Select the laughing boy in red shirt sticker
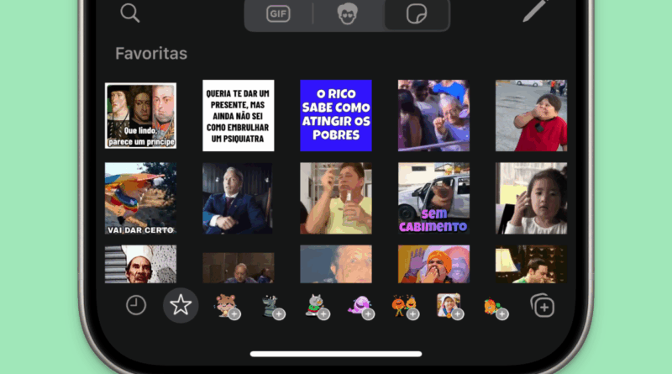Screen dimensions: 672x374 click(x=532, y=115)
